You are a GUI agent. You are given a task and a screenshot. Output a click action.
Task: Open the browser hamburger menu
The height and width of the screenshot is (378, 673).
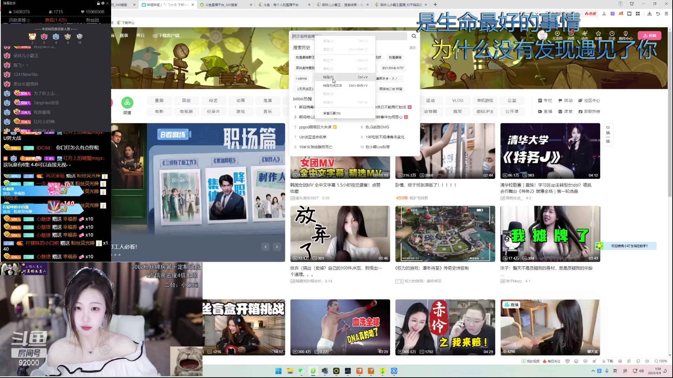pyautogui.click(x=666, y=14)
